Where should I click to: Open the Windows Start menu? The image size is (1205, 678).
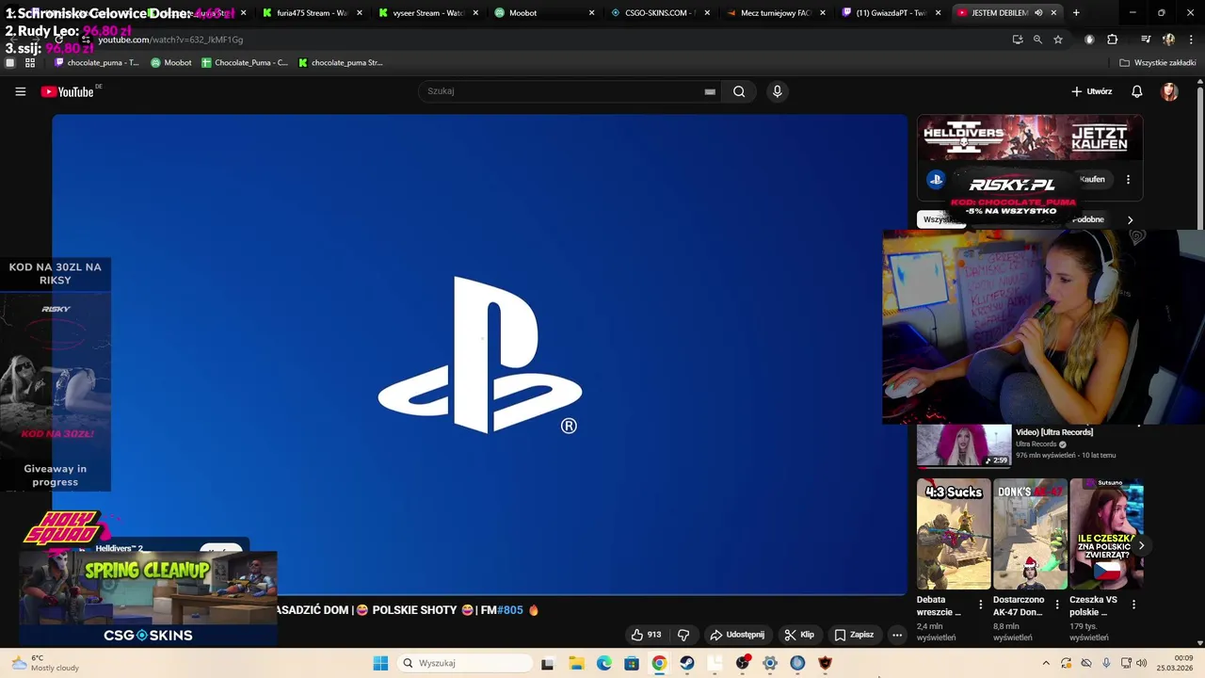380,663
